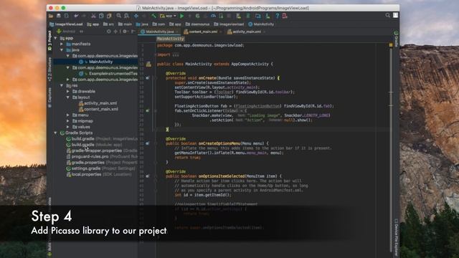The width and height of the screenshot is (459, 258).
Task: Click the Copy toolbar icon
Action: pyautogui.click(x=101, y=16)
